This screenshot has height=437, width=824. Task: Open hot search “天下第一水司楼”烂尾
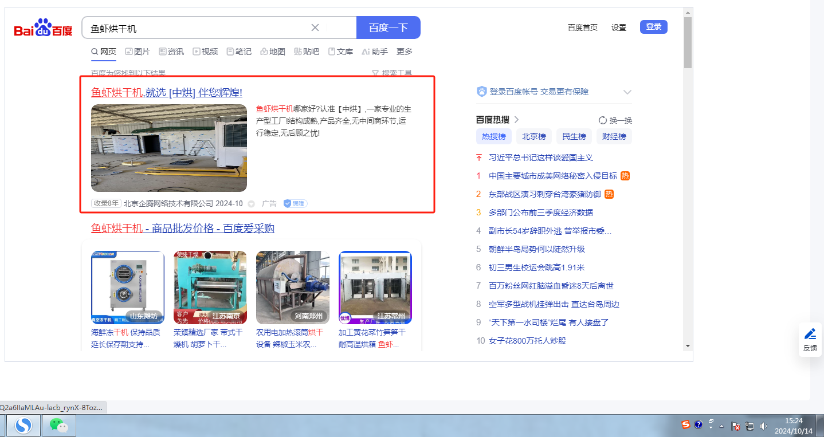pos(549,322)
